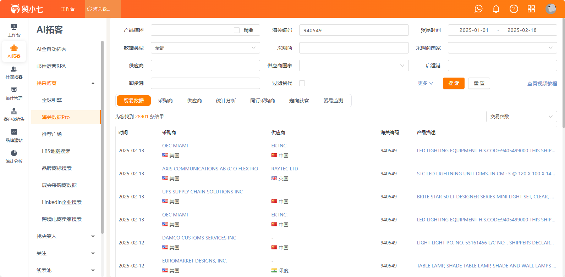Select the 供应商 tab
Screen dimensions: 565x277
pos(194,101)
